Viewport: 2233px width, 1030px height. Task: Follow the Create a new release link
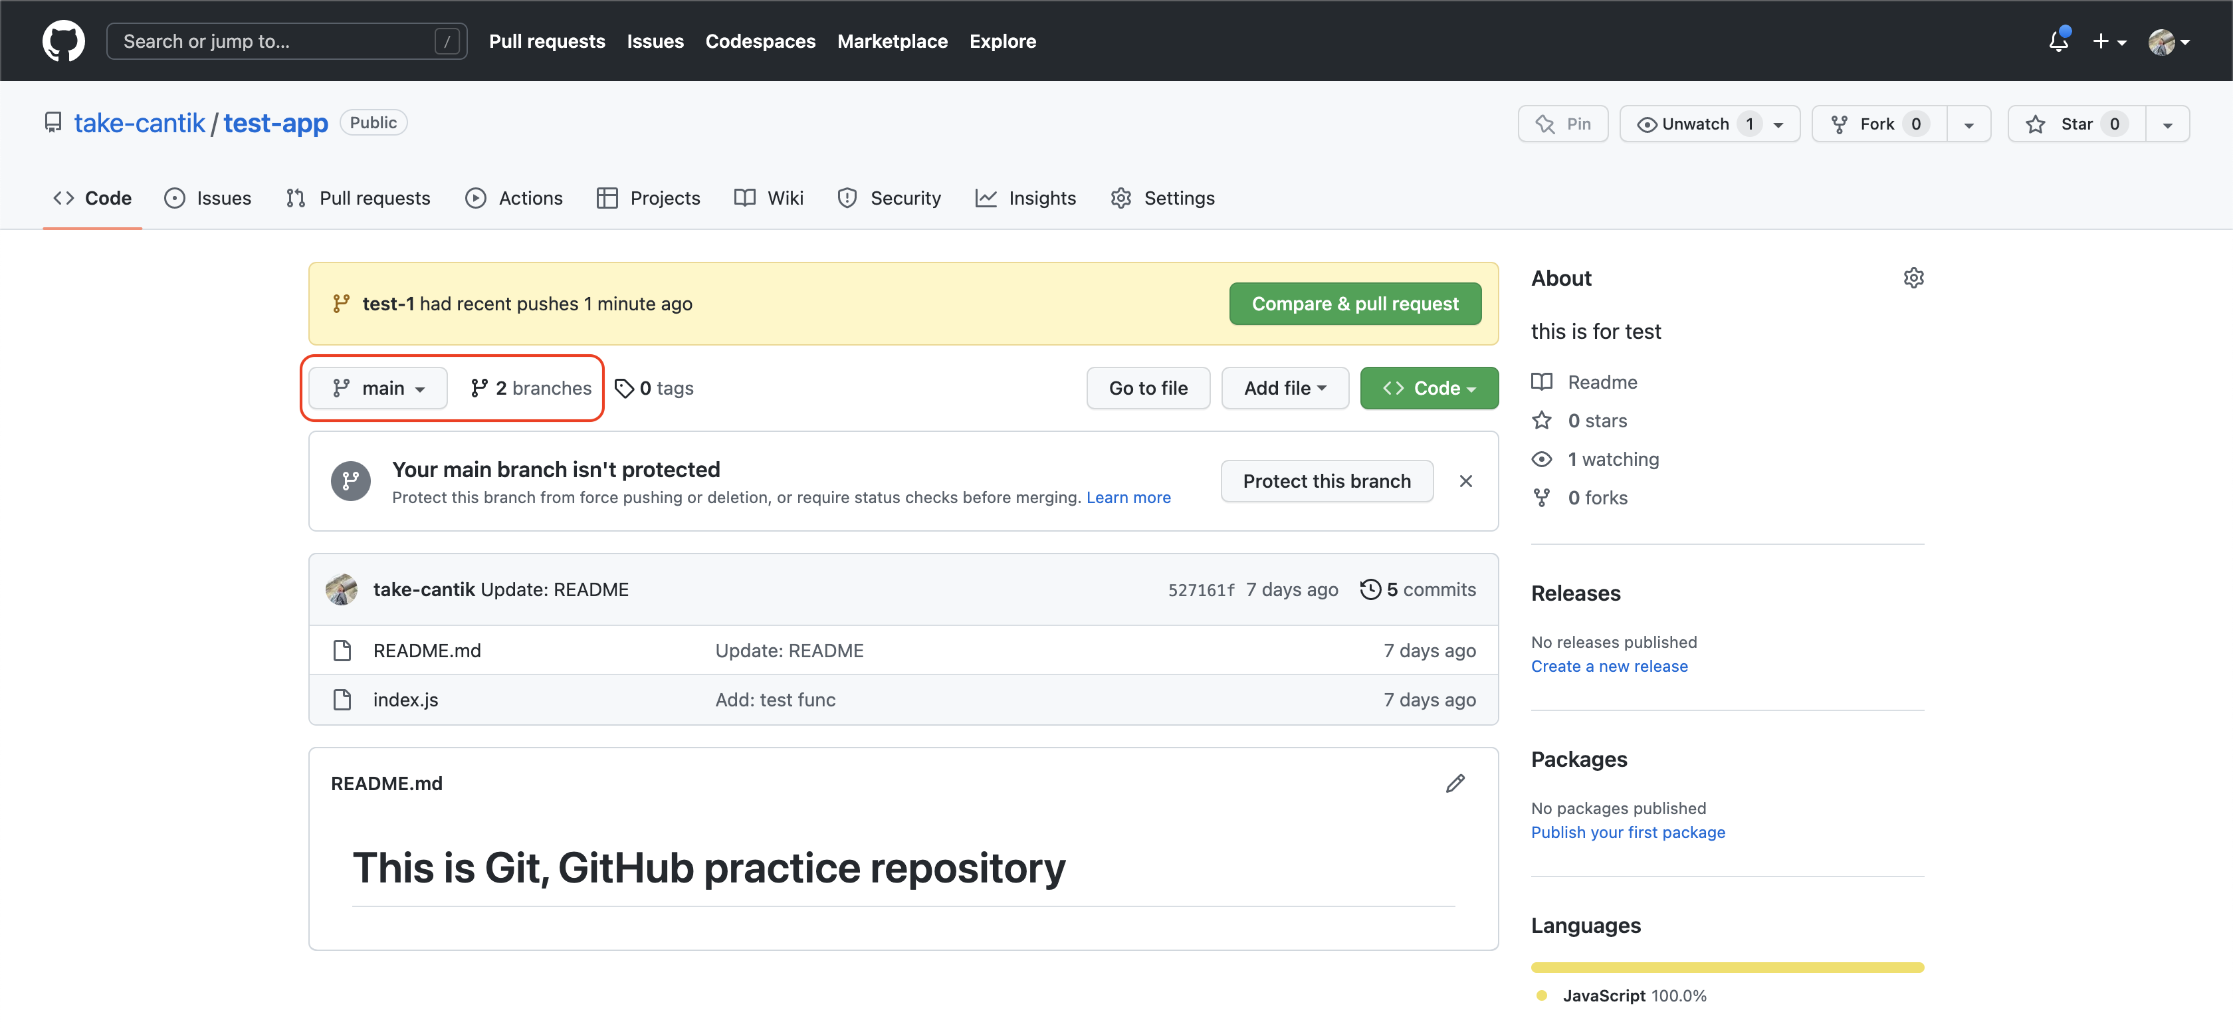click(x=1608, y=666)
